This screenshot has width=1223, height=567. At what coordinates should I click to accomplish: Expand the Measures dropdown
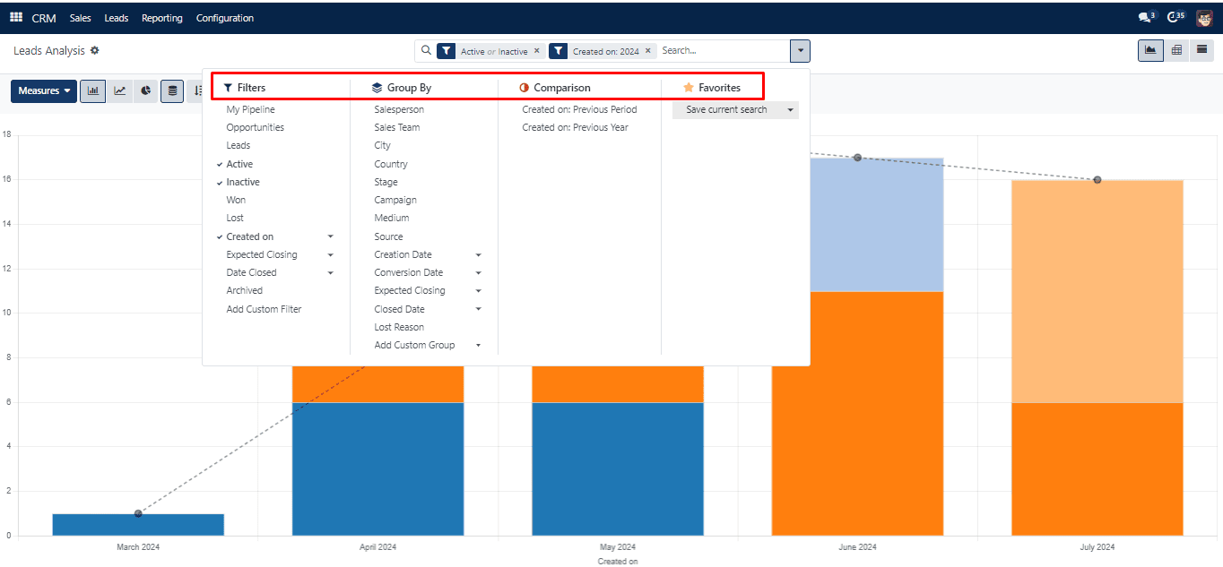pos(44,90)
